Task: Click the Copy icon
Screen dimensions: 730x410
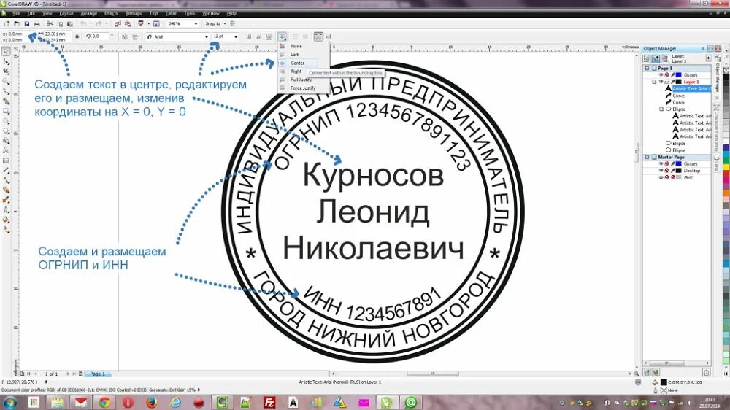Action: click(60, 24)
